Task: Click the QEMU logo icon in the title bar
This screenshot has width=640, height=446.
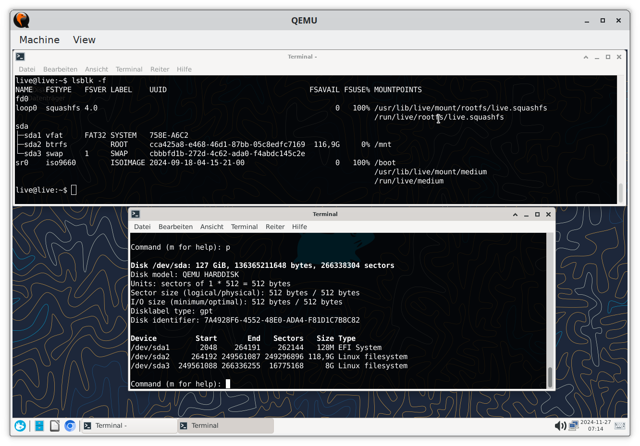Action: pyautogui.click(x=22, y=20)
